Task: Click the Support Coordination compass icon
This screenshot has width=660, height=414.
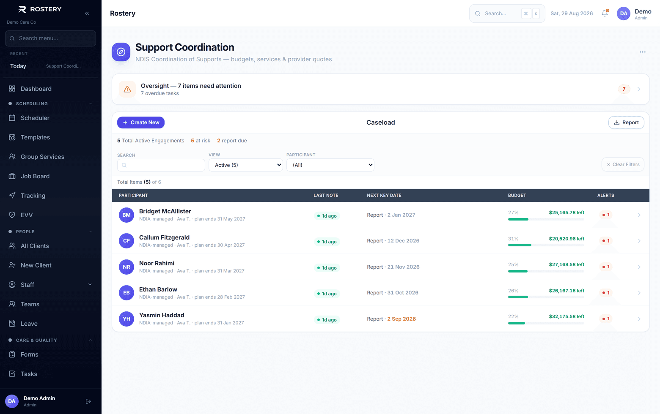Action: pyautogui.click(x=121, y=52)
